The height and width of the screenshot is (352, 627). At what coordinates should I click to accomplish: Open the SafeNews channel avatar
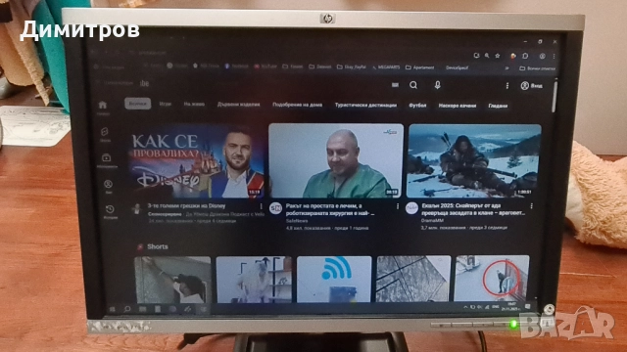275,208
